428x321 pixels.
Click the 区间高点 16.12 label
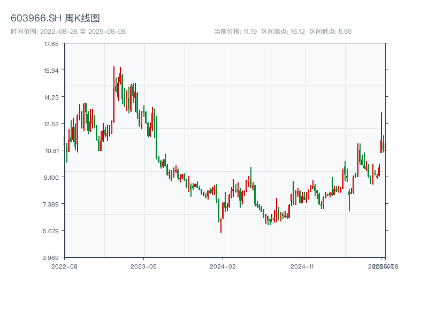tap(283, 32)
